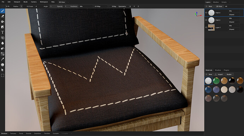
Task: Create a new material with New button
Action: pos(209,75)
